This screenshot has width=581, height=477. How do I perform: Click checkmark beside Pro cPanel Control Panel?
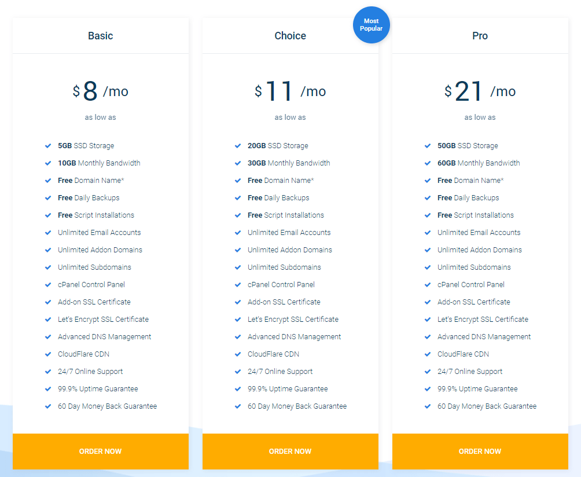tap(428, 285)
